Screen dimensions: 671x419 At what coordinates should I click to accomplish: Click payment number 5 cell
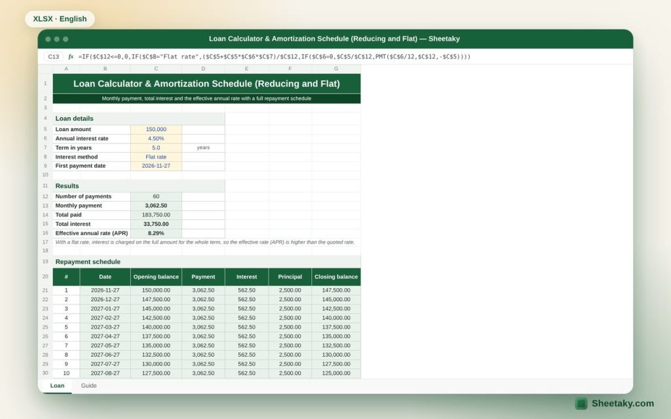coord(66,327)
